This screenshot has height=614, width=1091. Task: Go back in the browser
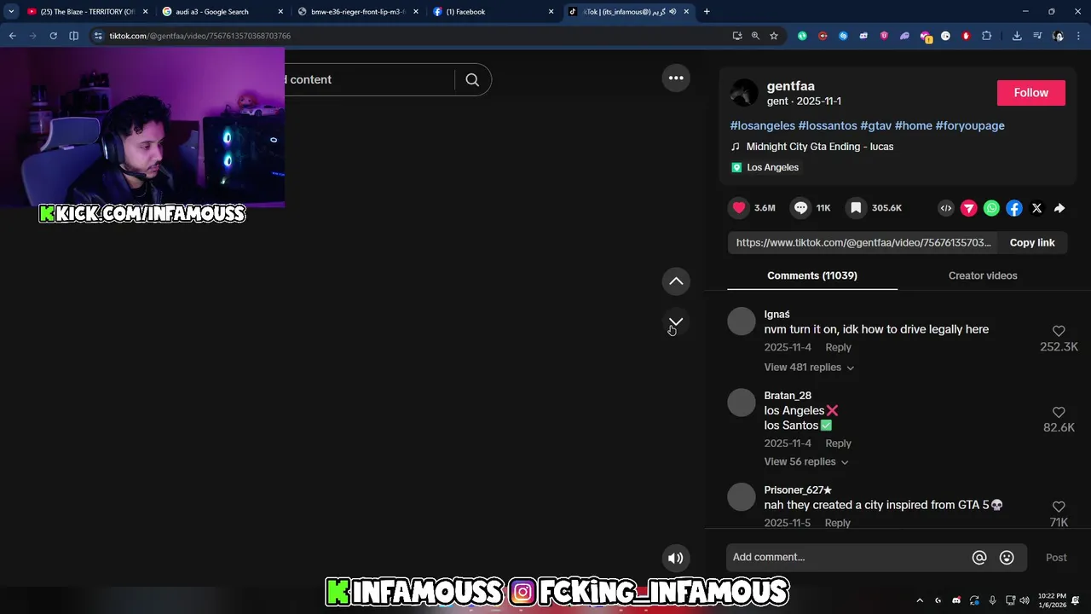pos(12,36)
